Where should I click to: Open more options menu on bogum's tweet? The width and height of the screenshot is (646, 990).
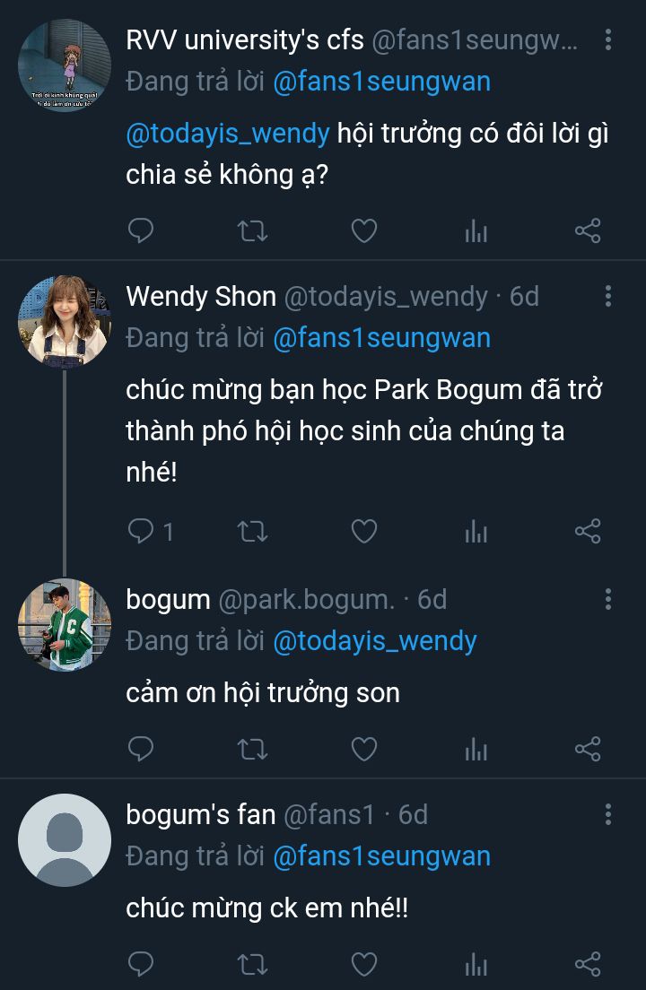point(608,599)
